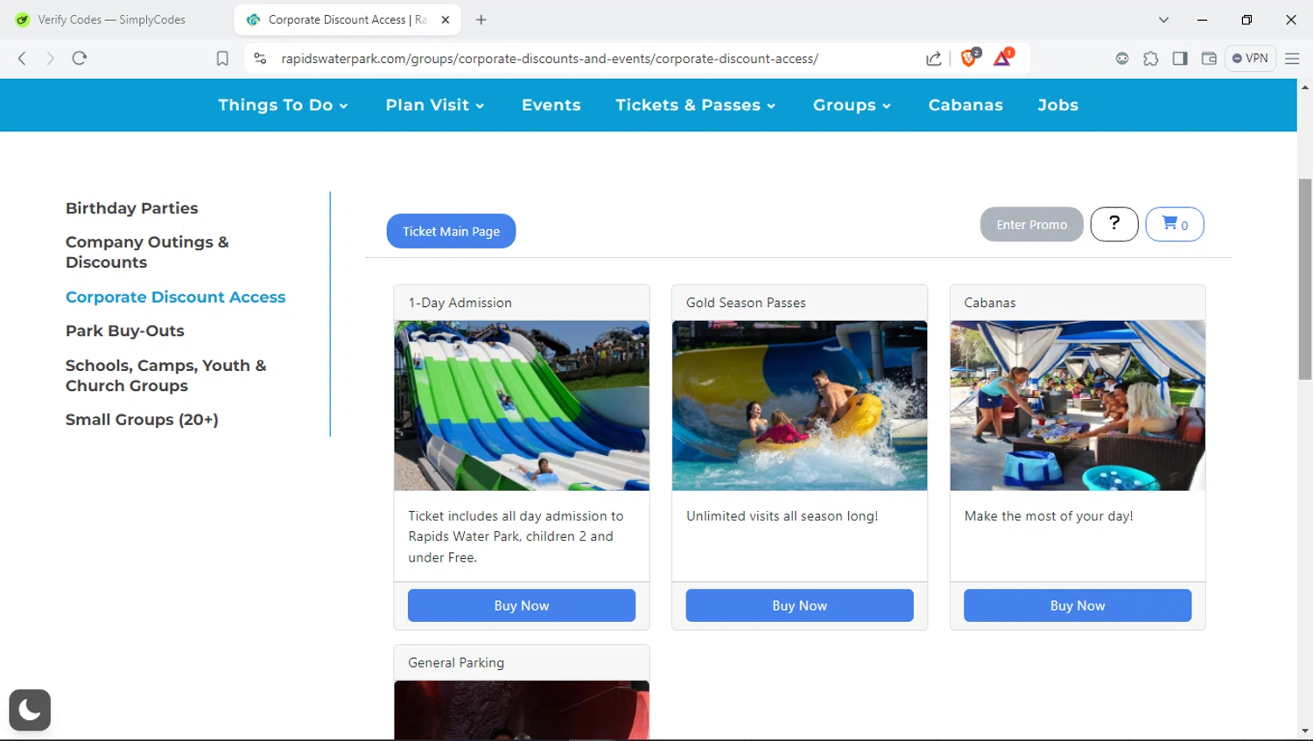This screenshot has height=741, width=1313.
Task: Open the extensions puzzle icon
Action: (1151, 59)
